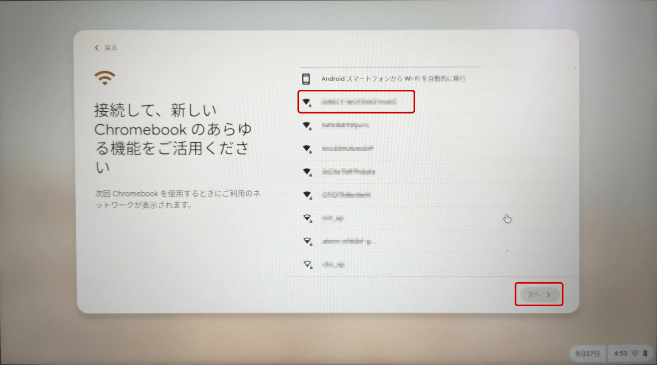Screen dimensions: 657x365
Task: Open the calendar from the 9月27日 date pill
Action: click(587, 353)
